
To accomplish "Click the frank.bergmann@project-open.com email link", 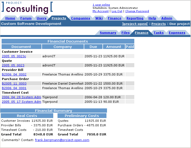I will click(62, 140).
